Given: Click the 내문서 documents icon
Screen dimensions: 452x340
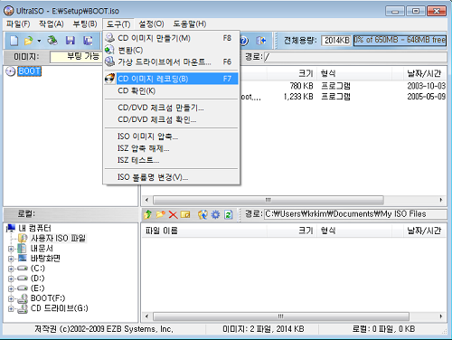Looking at the screenshot, I should [x=22, y=249].
